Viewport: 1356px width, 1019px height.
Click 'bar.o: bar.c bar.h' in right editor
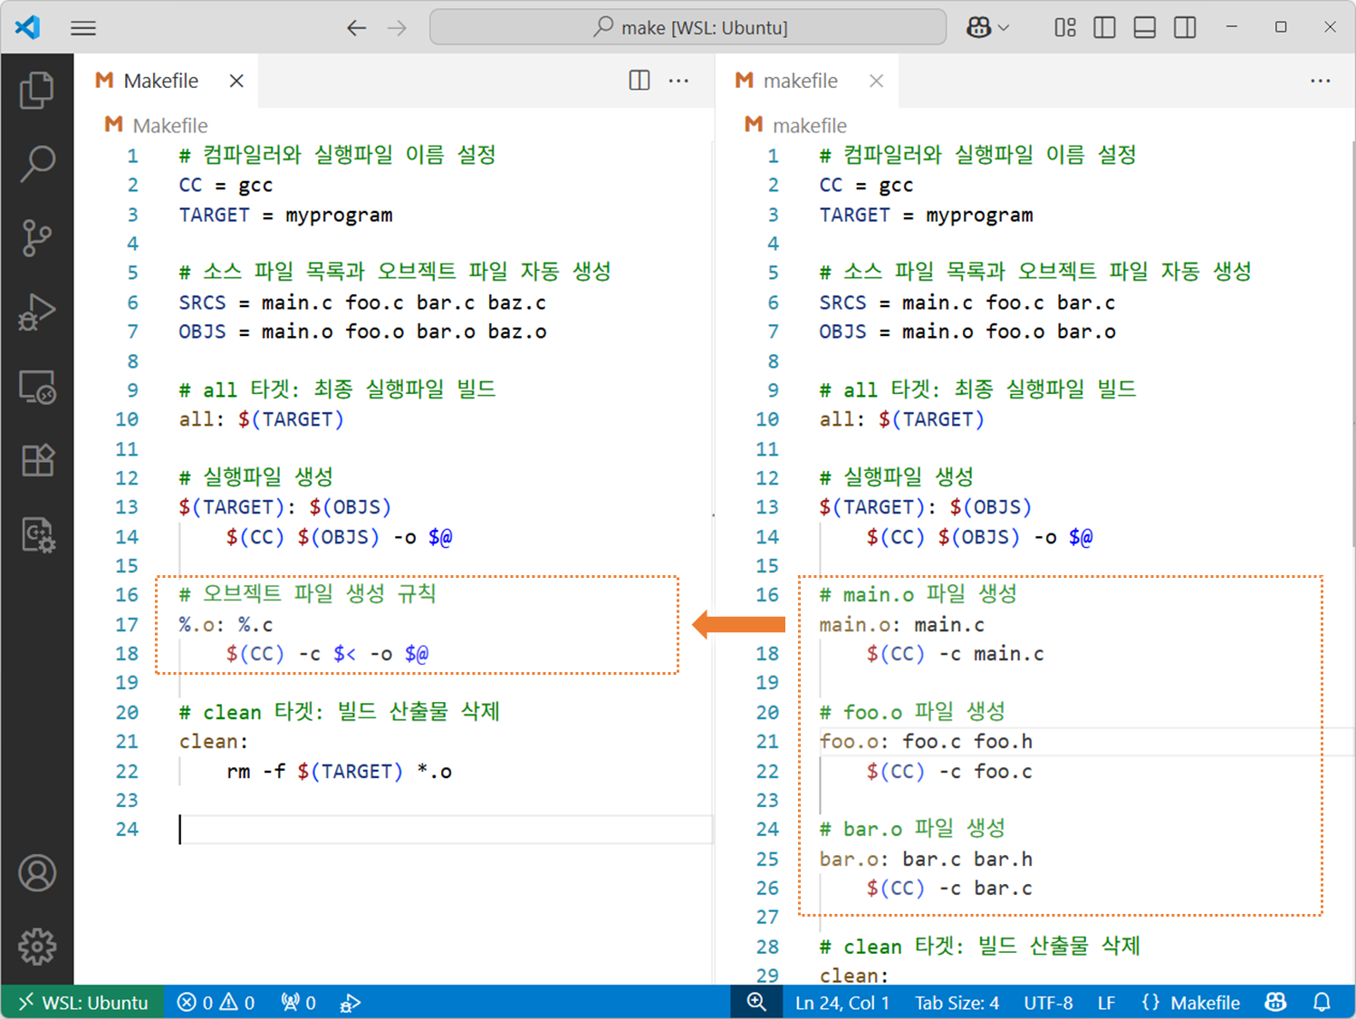point(926,860)
